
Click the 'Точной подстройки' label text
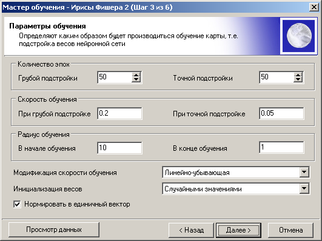(203, 78)
